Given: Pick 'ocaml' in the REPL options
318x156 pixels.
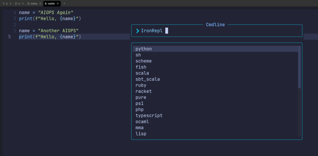Looking at the screenshot, I should (x=215, y=122).
